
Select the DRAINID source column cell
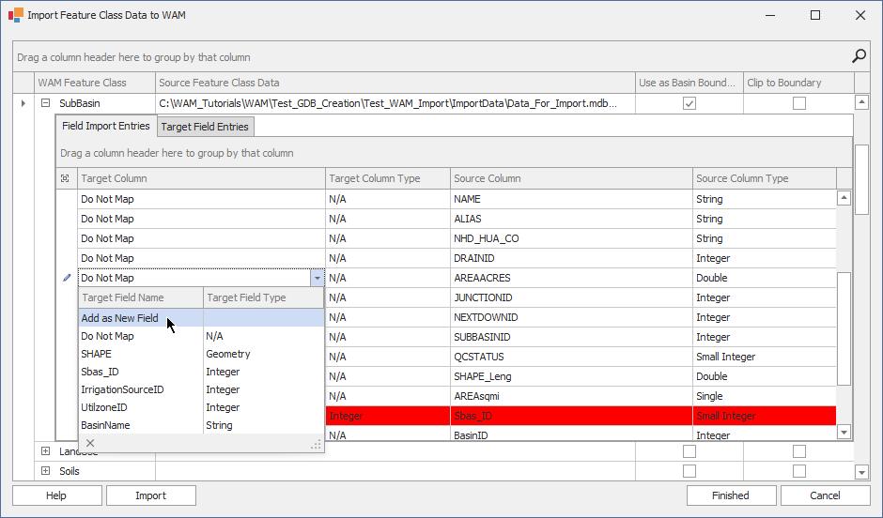pos(571,258)
